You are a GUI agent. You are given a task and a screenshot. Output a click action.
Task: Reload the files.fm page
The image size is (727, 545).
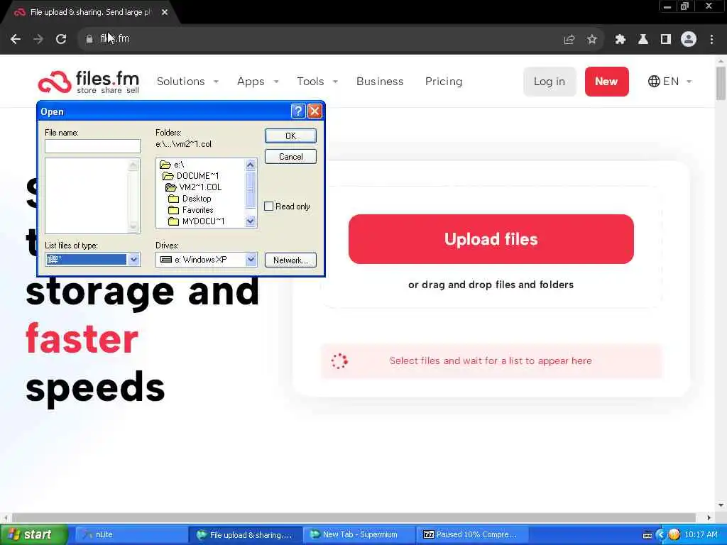(61, 39)
